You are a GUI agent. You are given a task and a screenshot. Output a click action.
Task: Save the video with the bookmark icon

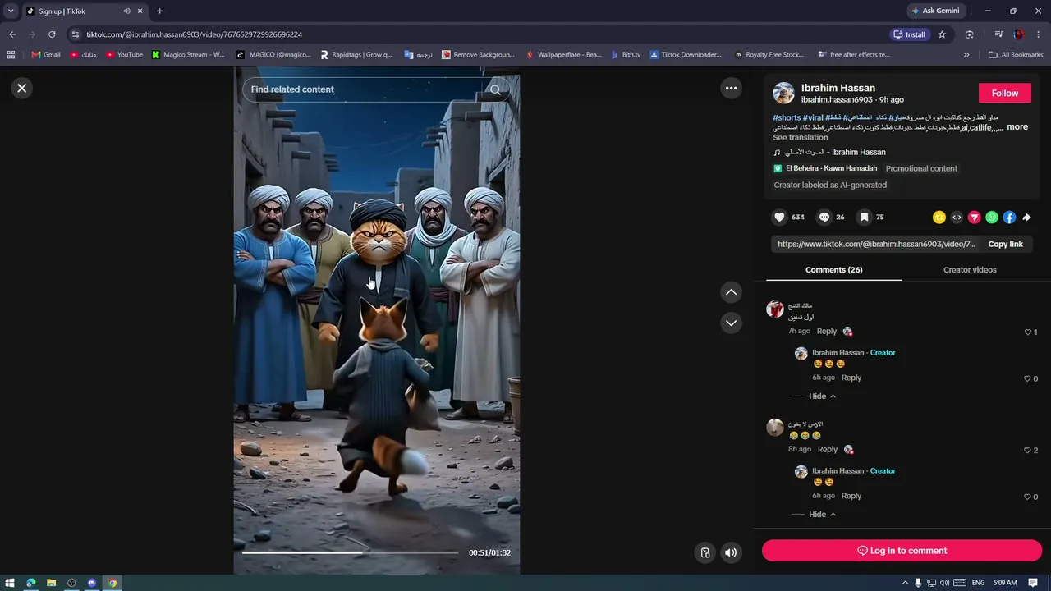pos(864,217)
